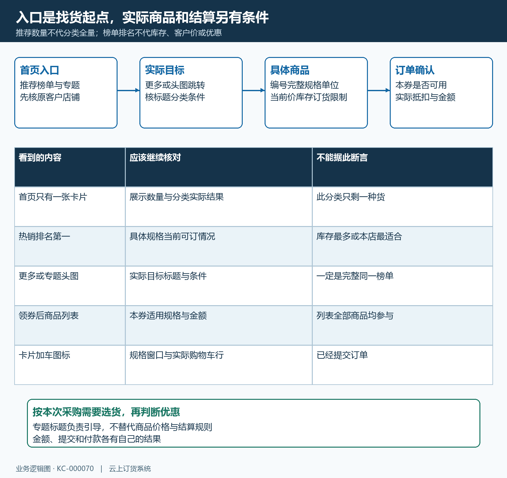The height and width of the screenshot is (478, 507).
Task: Click the text 本券是否可用
Action: [x=421, y=85]
